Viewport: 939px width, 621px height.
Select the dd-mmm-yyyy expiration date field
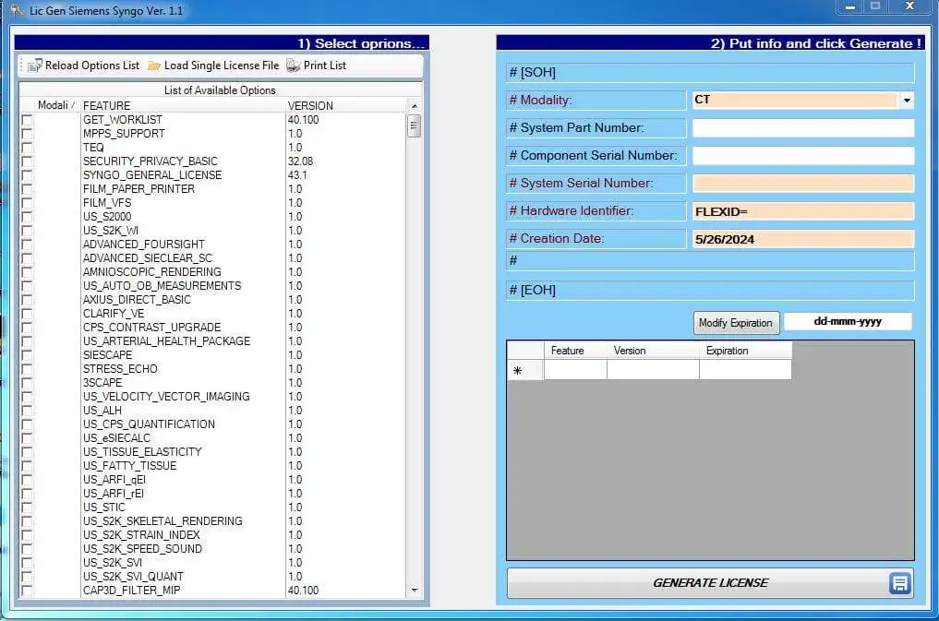(x=847, y=321)
